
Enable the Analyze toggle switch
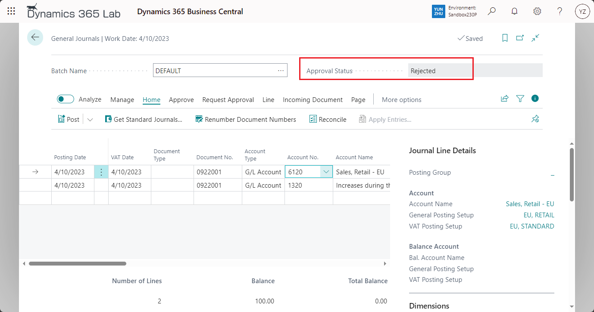point(65,99)
